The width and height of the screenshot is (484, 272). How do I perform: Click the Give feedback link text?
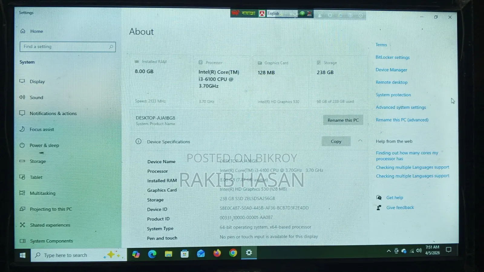pos(400,208)
